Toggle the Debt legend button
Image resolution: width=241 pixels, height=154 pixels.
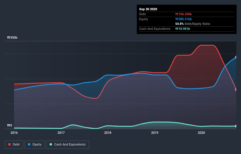pos(14,145)
